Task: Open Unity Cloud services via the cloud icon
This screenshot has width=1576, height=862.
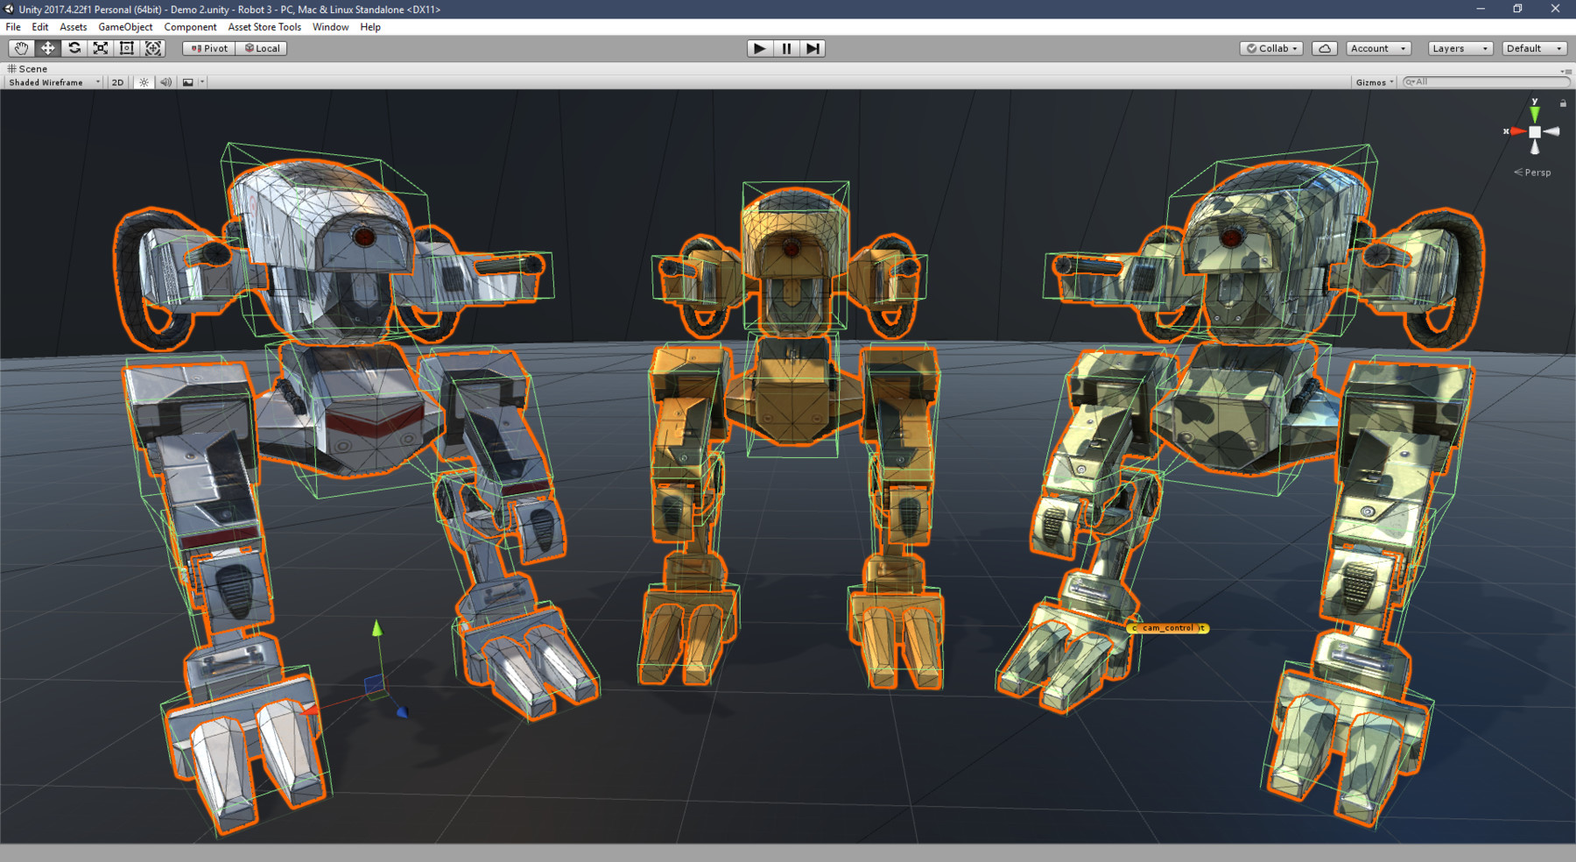Action: click(1324, 48)
